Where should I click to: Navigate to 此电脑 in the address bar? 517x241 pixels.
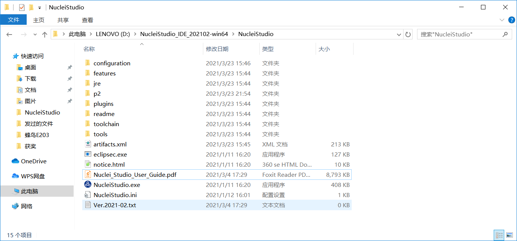(77, 34)
